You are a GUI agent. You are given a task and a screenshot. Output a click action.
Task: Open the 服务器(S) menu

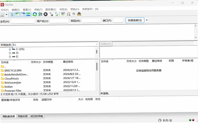click(51, 10)
